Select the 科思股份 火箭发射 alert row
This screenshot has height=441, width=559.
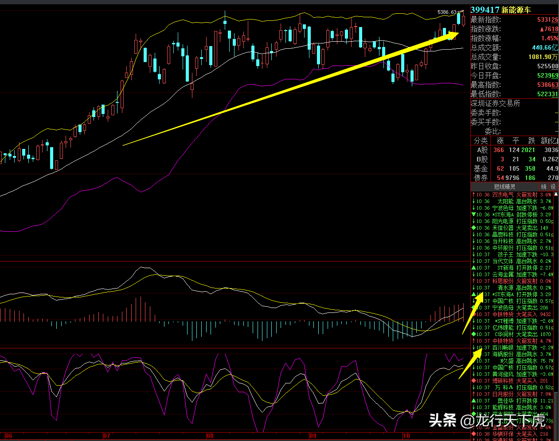tap(512, 281)
